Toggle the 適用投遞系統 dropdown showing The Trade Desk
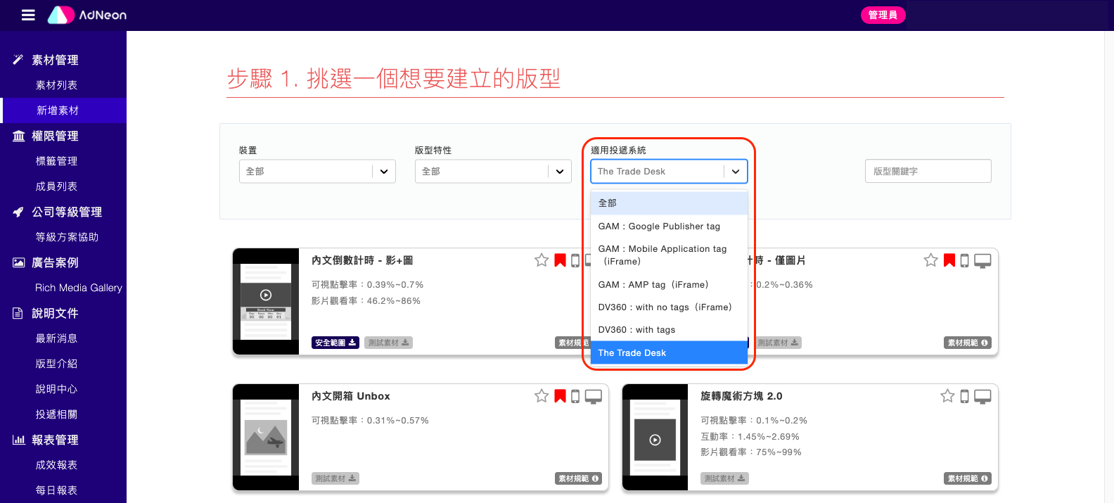 tap(669, 171)
